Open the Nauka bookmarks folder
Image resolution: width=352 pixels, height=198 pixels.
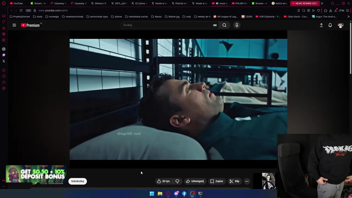[156, 16]
